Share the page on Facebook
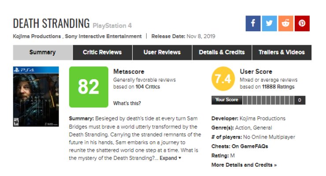The height and width of the screenshot is (176, 326). point(253,23)
